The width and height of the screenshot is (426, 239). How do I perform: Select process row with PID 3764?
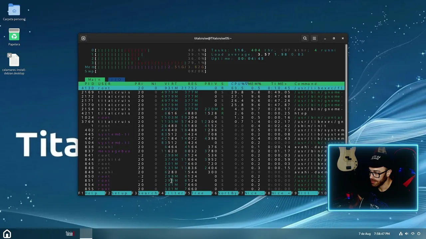coord(212,122)
